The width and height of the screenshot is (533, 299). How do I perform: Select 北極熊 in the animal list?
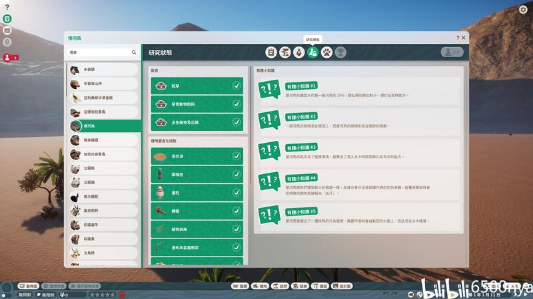[104, 169]
